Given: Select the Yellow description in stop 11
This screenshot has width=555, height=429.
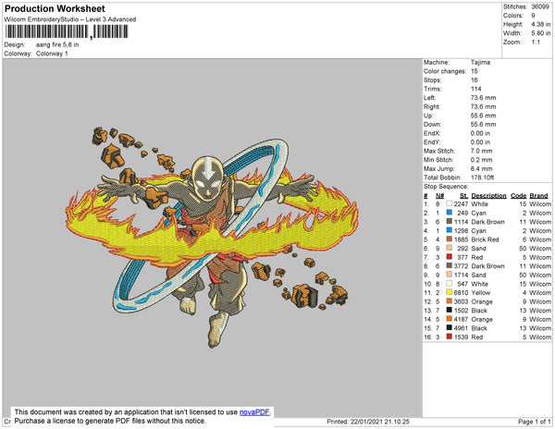Looking at the screenshot, I should point(481,293).
